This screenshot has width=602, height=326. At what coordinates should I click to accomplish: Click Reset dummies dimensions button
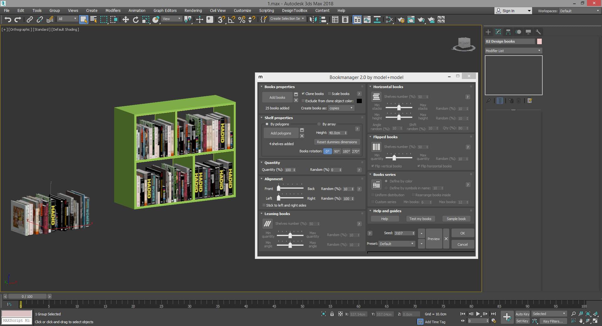(x=337, y=142)
